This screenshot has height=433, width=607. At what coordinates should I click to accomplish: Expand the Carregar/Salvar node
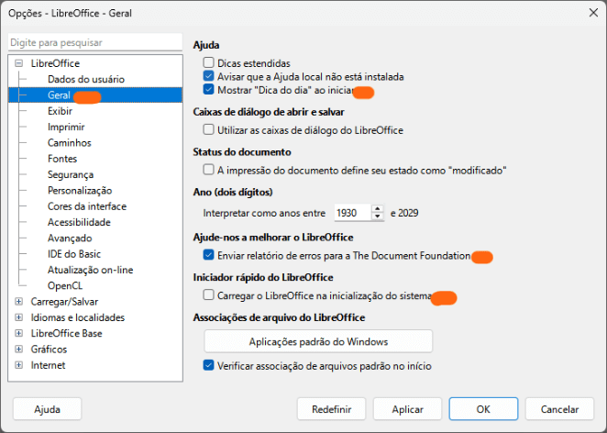tap(18, 301)
